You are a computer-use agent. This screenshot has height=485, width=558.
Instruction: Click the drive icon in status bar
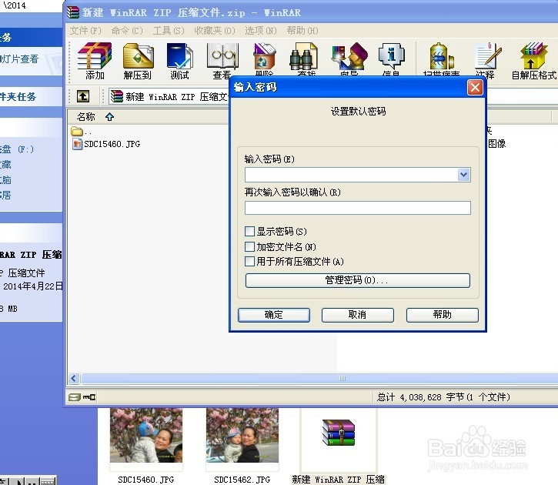click(75, 396)
